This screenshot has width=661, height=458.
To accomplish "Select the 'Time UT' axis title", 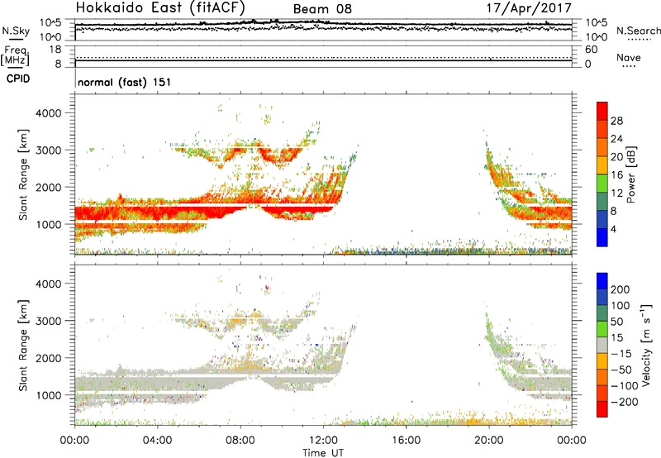I will pos(323,453).
